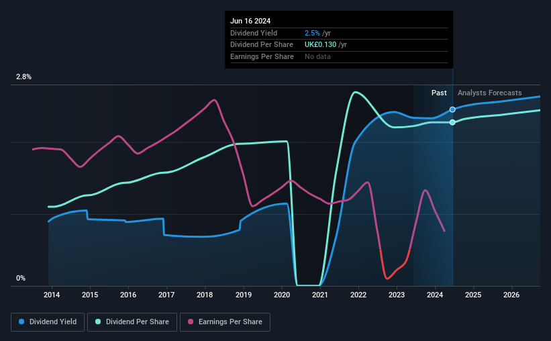Click the 2.5% dividend yield value

pyautogui.click(x=312, y=33)
